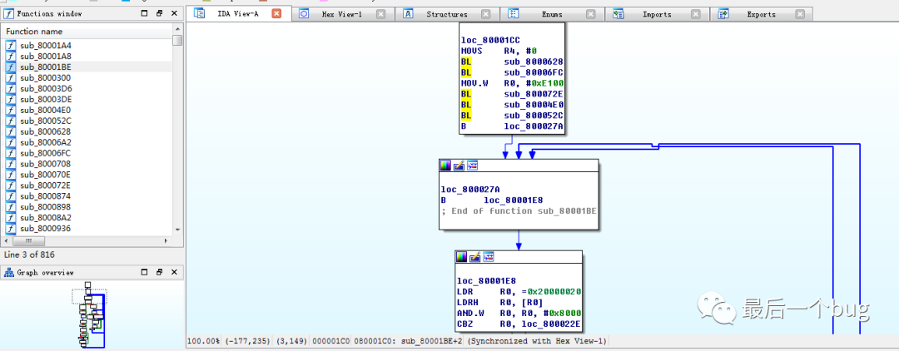
Task: Click function icon beside sub_800070E
Action: (11, 175)
